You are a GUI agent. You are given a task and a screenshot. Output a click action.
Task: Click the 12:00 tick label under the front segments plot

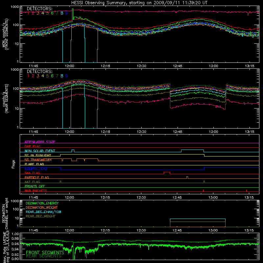[x=69, y=66]
